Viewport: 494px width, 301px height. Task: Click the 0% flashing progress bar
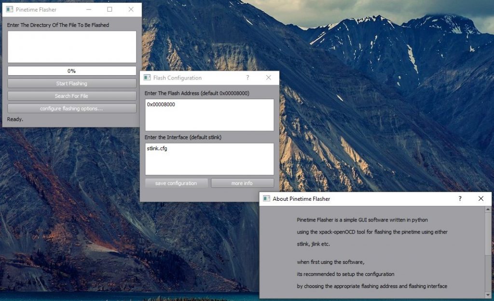71,71
